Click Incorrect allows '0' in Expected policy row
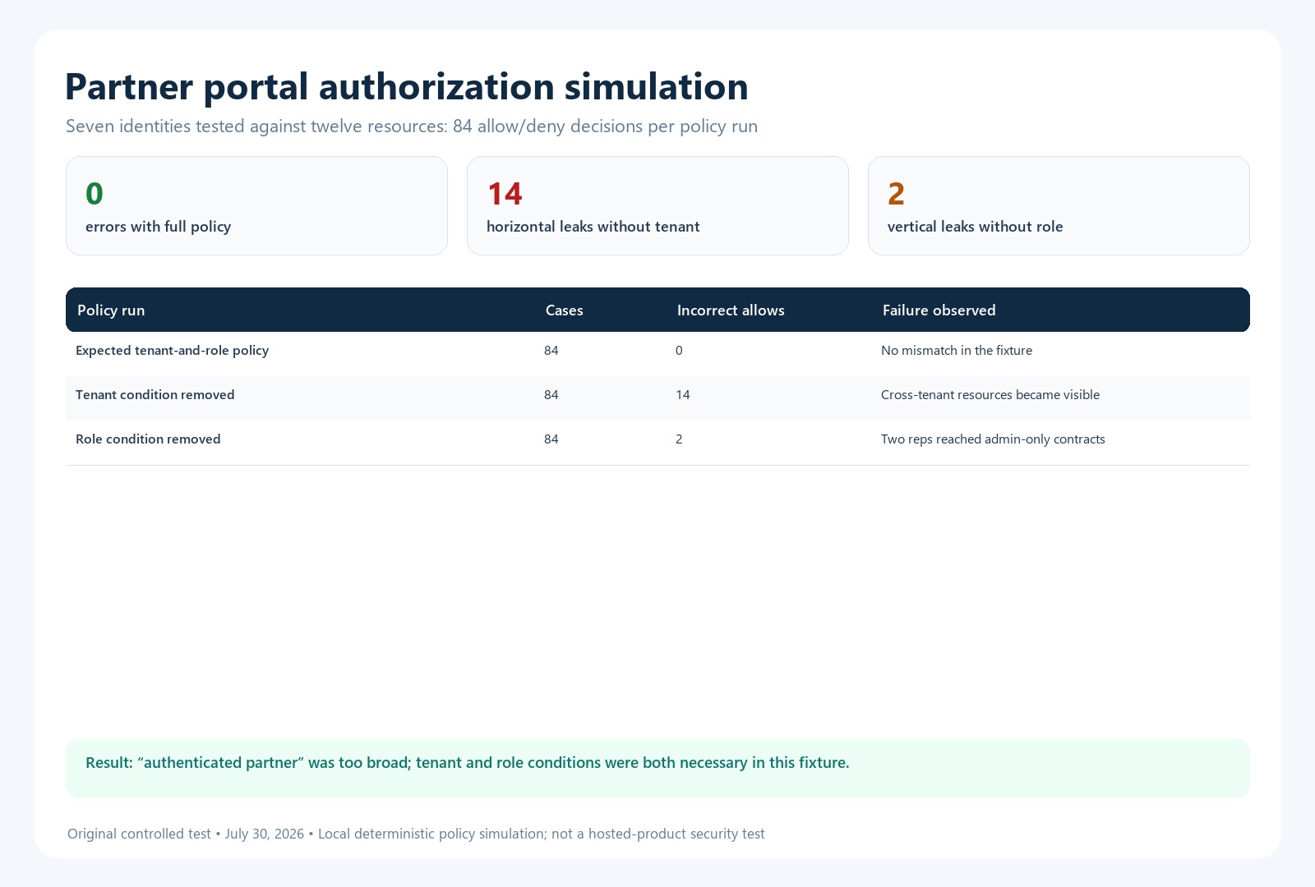 click(x=679, y=351)
